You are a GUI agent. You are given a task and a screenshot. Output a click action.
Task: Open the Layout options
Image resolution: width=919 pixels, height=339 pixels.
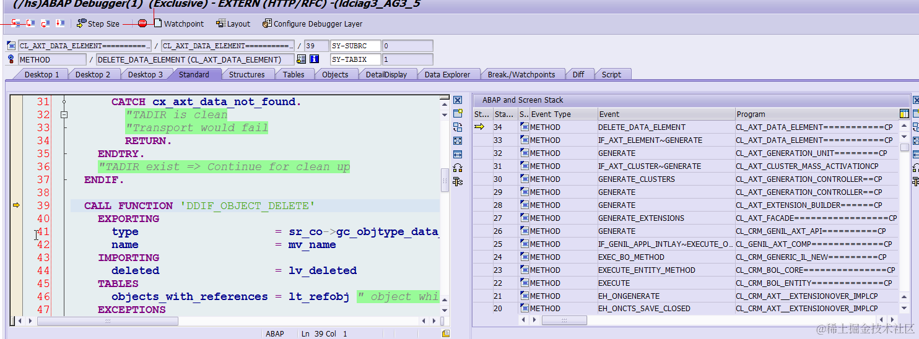[x=233, y=24]
